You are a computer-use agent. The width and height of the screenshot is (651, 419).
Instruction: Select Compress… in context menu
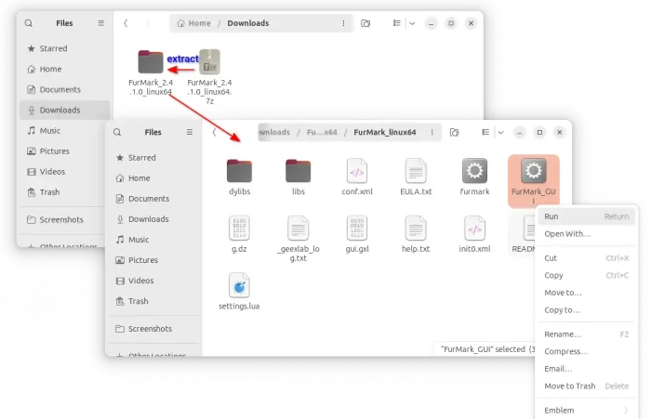pyautogui.click(x=586, y=351)
